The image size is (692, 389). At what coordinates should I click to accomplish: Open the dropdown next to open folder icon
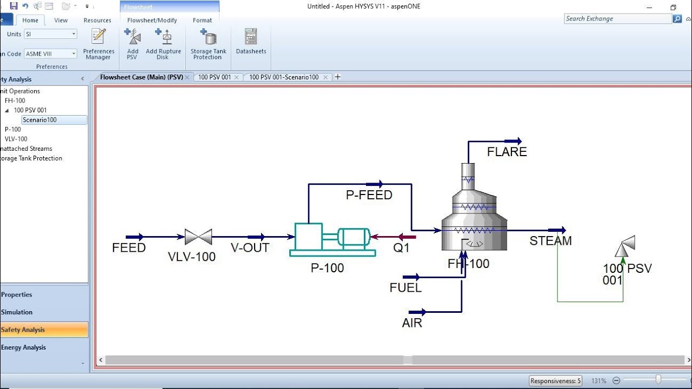tap(75, 6)
